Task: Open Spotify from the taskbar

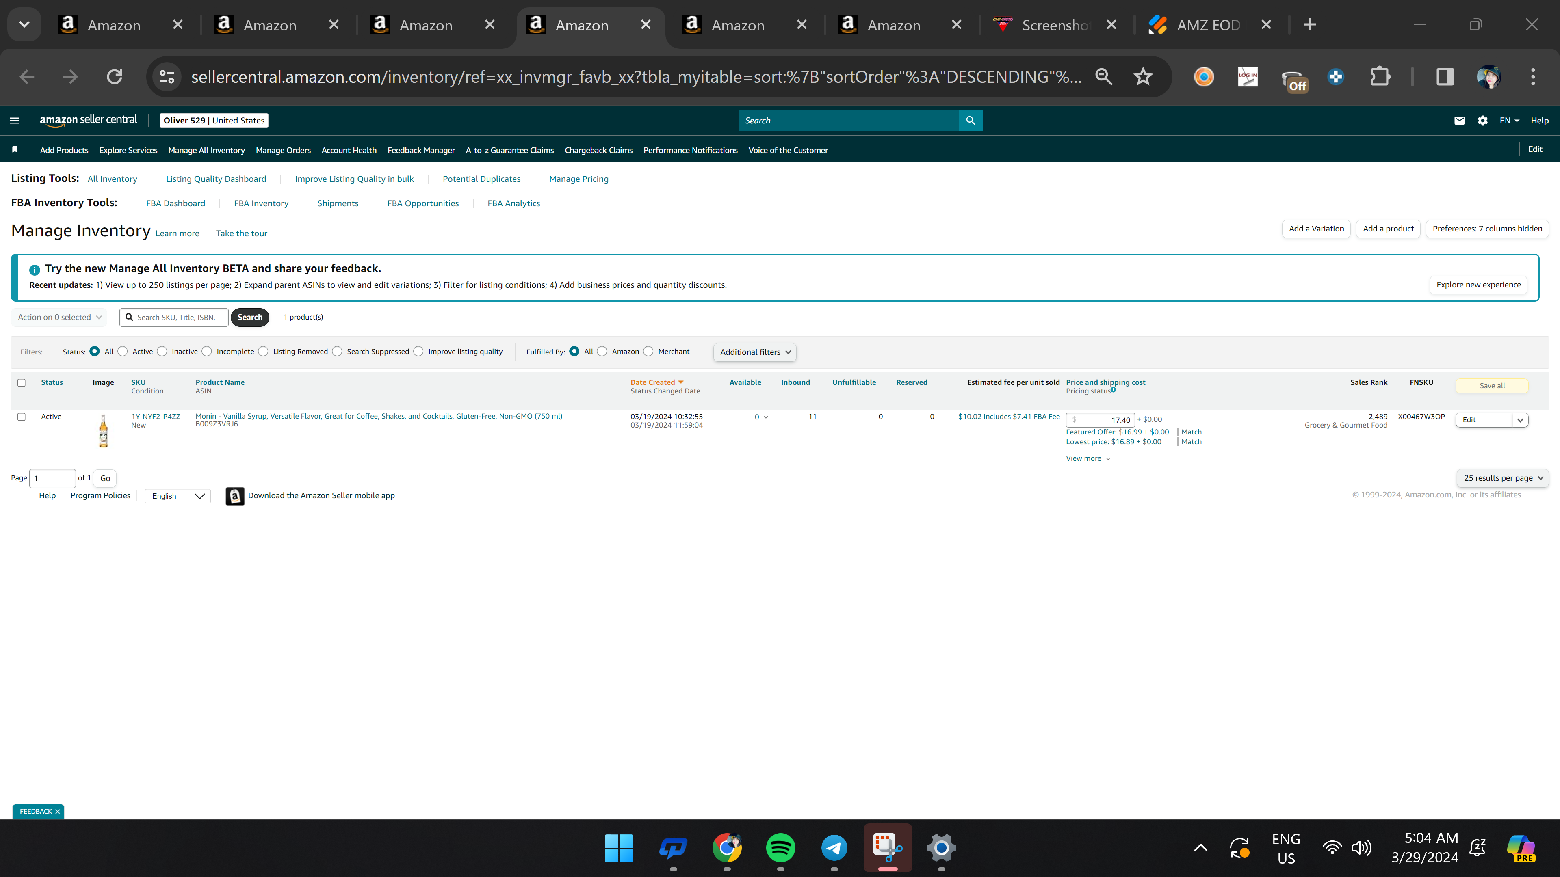Action: [x=780, y=848]
